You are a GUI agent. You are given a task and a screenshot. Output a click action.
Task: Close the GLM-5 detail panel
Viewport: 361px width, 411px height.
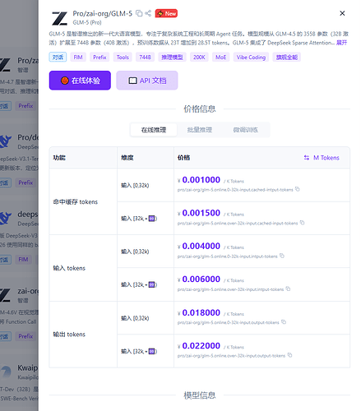click(x=342, y=13)
